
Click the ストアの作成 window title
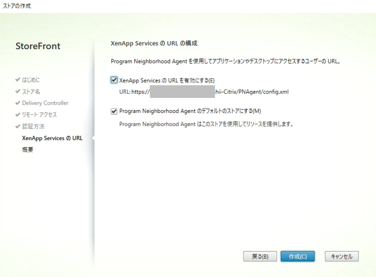(17, 6)
